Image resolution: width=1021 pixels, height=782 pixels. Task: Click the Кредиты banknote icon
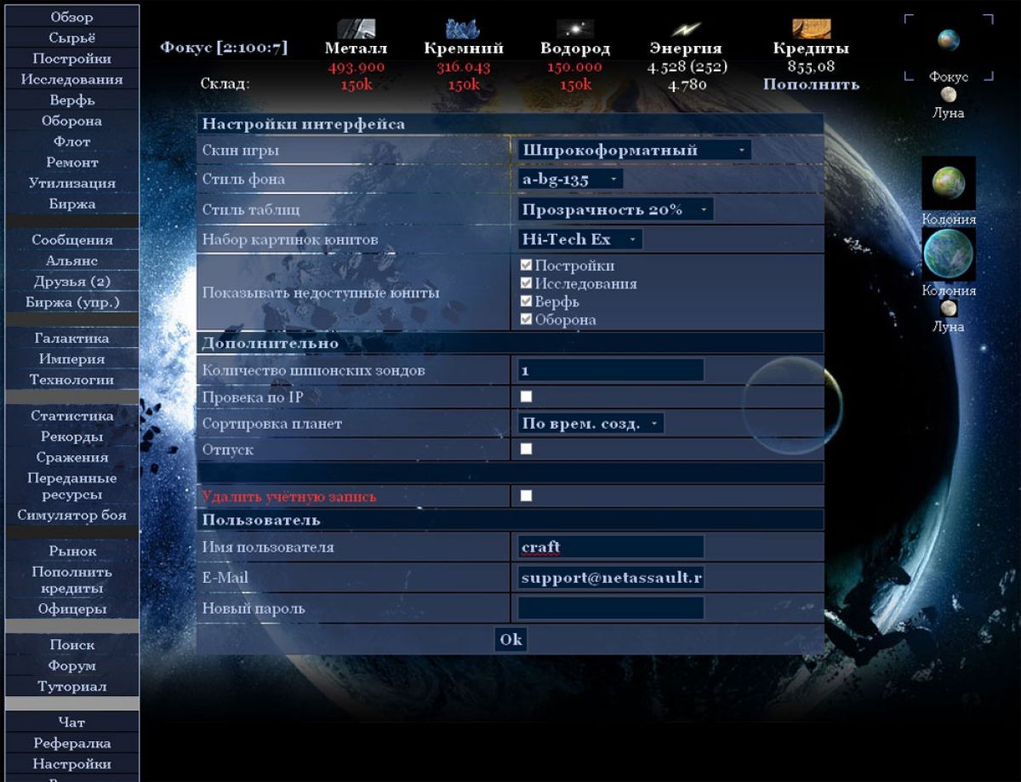811,29
